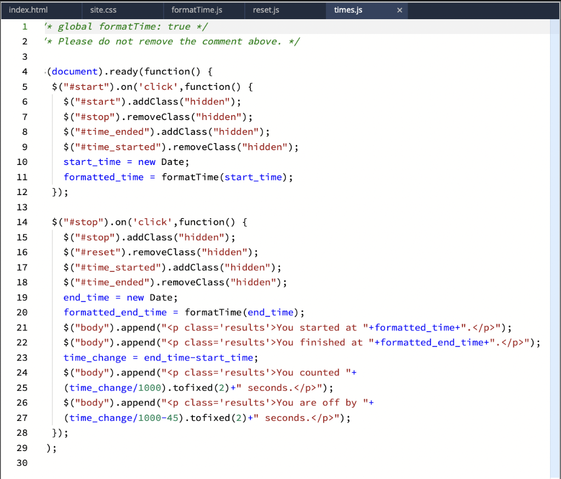
Task: Click line number 23 in the gutter
Action: [22, 357]
